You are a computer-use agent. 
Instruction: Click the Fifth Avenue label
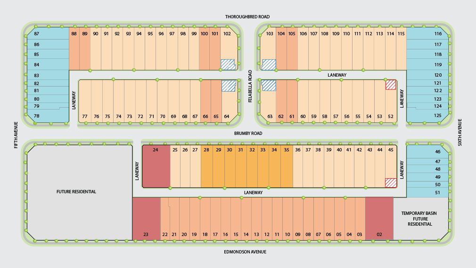point(16,135)
